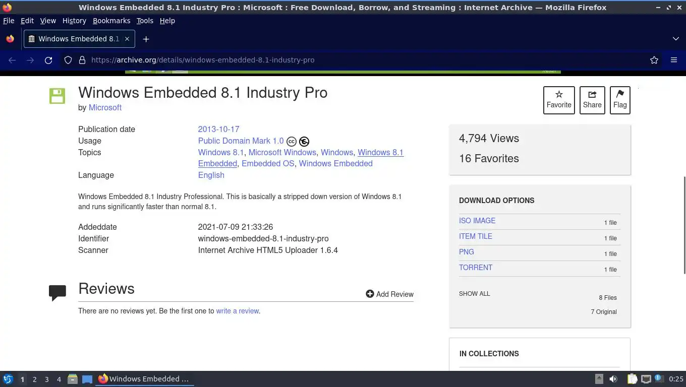This screenshot has height=387, width=686.
Task: Flag this item
Action: [x=620, y=100]
